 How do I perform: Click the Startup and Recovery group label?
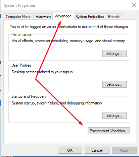pos(29,96)
